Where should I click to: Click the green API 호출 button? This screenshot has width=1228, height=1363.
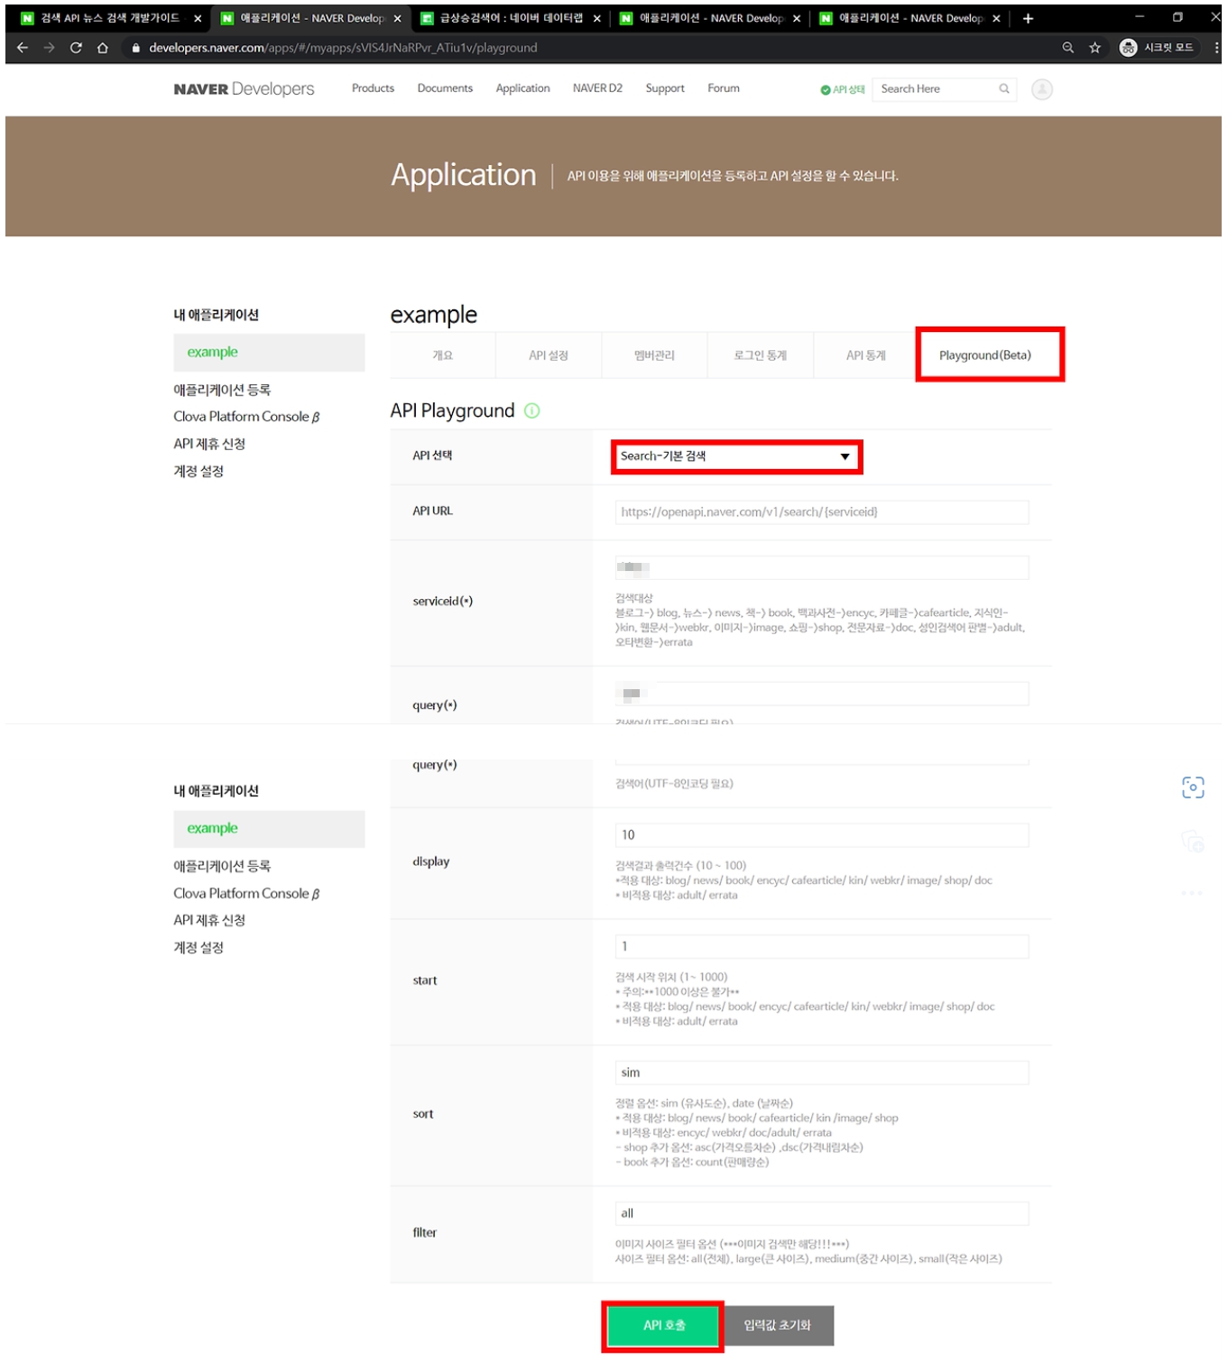(663, 1326)
